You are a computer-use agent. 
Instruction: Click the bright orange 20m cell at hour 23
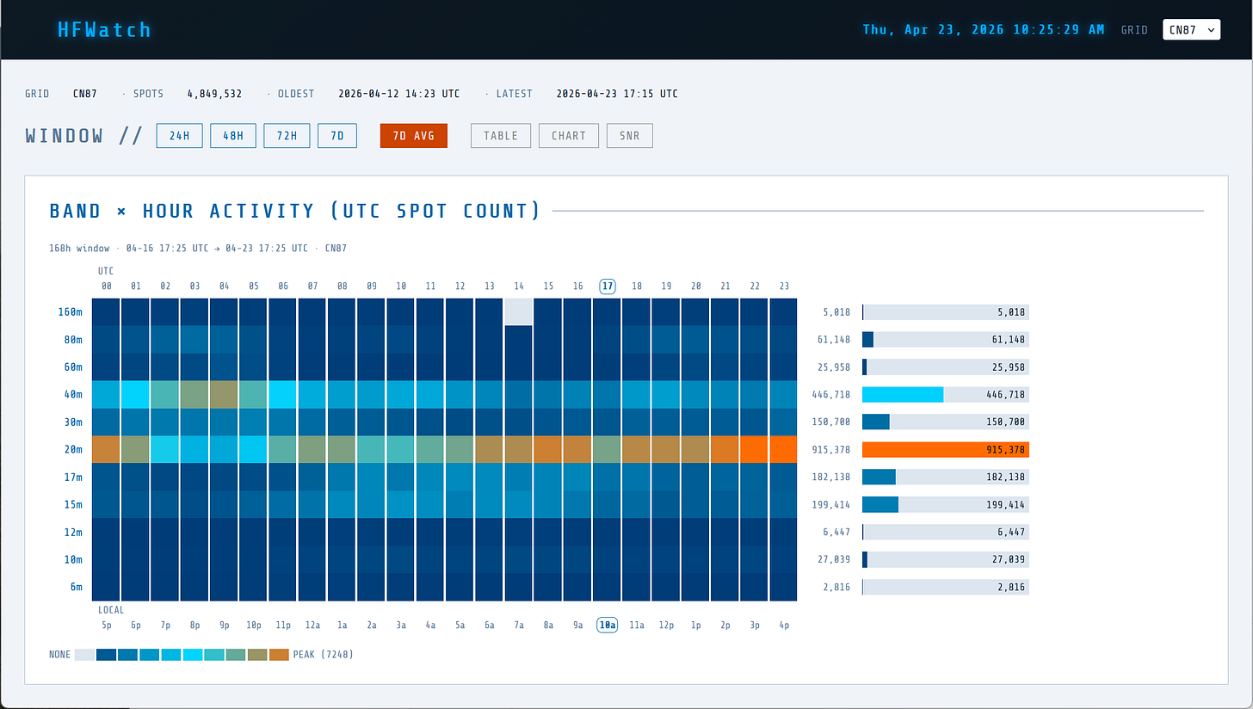(783, 449)
